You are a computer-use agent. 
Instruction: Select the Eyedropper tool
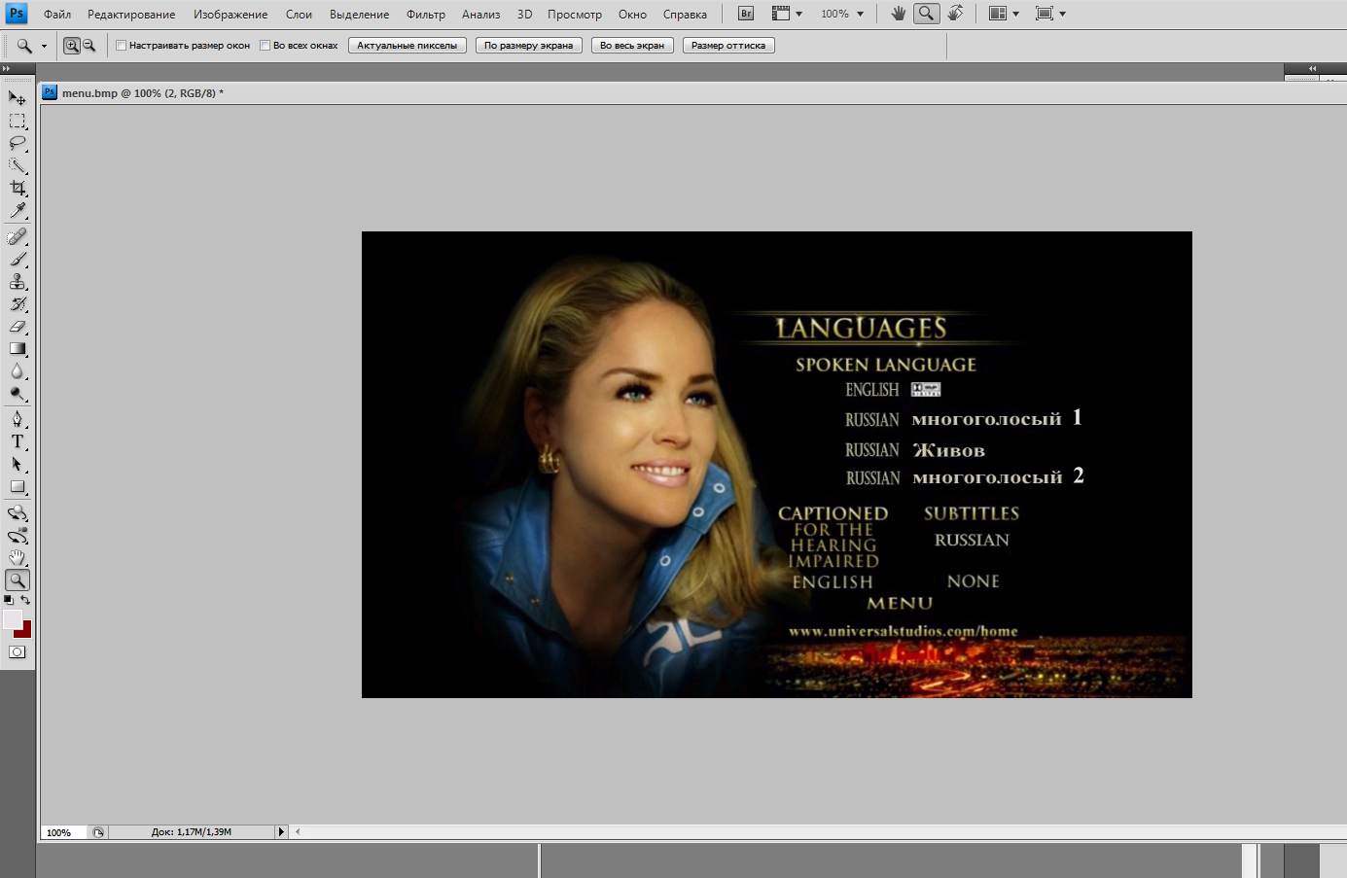(18, 210)
